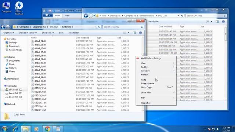Switch to View tab in WordPad window
This screenshot has height=132, width=235.
click(x=67, y=15)
